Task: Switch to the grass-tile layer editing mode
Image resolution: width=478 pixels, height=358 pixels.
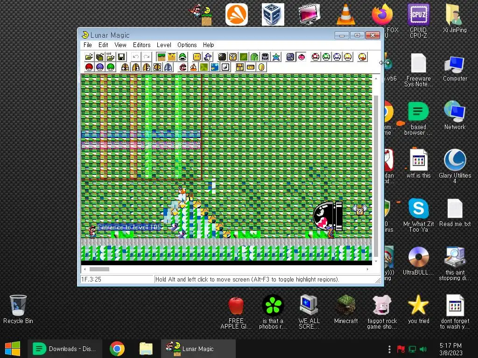Action: (161, 57)
